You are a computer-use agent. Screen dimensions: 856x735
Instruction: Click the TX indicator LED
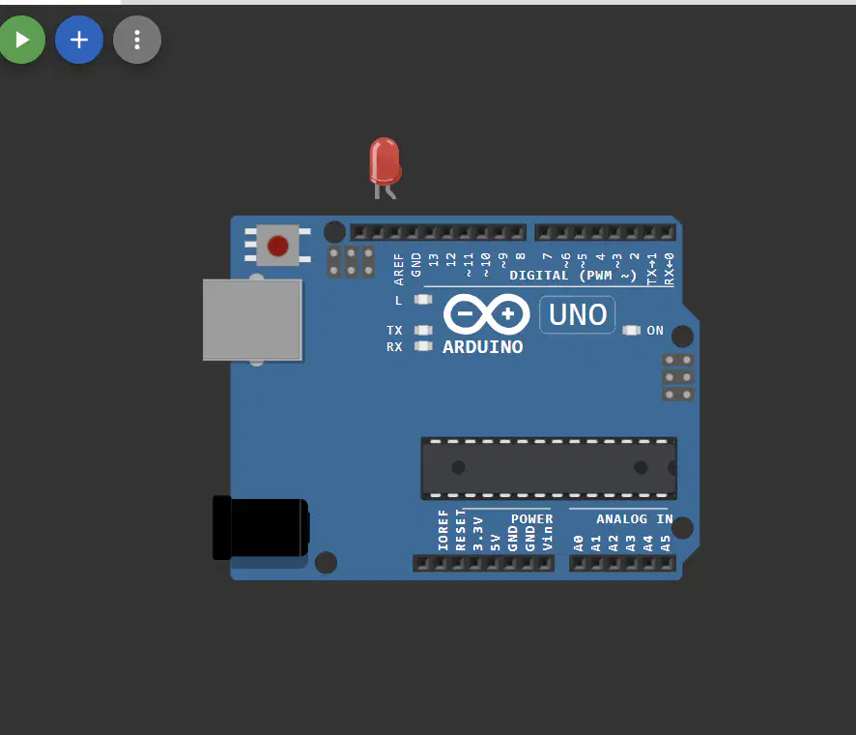(423, 330)
